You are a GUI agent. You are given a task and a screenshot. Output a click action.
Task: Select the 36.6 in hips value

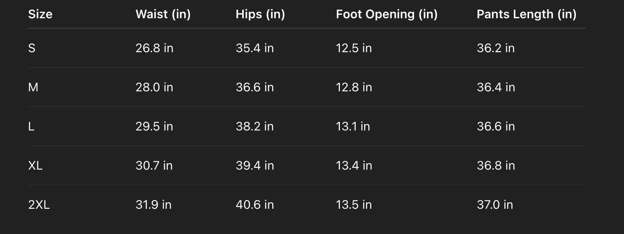pos(254,87)
